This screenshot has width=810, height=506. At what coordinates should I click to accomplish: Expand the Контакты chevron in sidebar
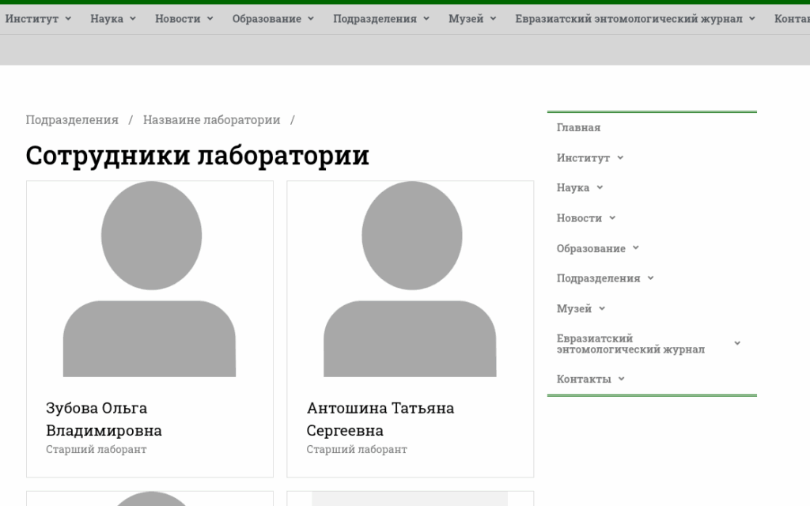[x=621, y=379]
